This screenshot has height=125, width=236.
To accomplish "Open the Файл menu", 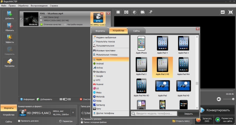I will [x=4, y=6].
